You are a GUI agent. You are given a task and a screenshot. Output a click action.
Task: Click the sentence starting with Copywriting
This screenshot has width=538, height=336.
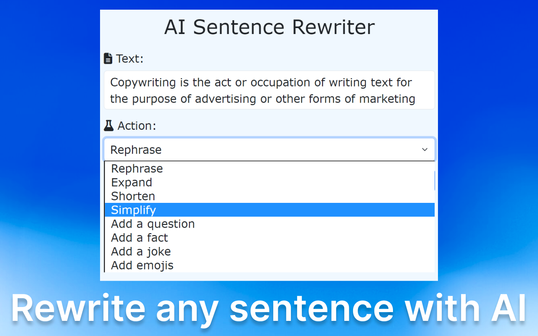click(x=261, y=82)
